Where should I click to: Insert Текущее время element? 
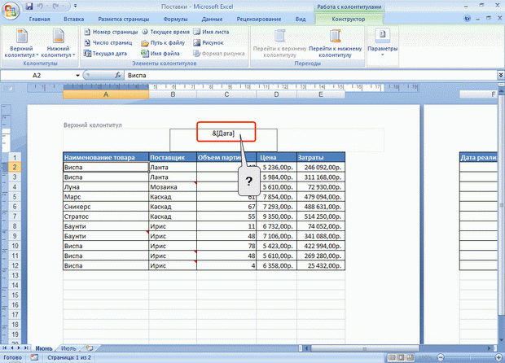(x=165, y=32)
